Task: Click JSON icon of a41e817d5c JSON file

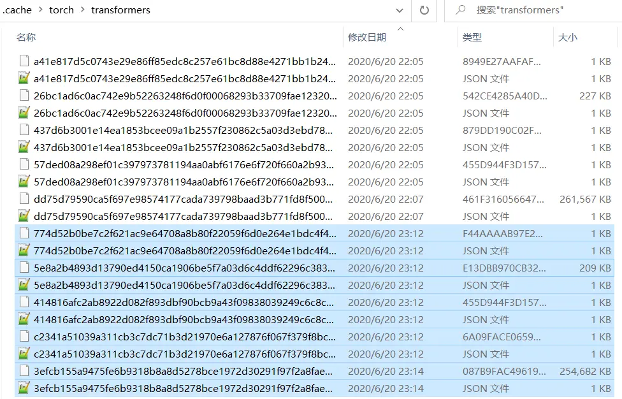Action: pos(24,78)
